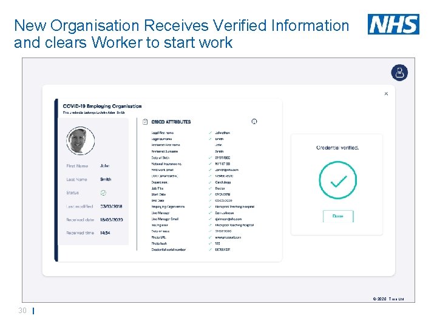Click the checkmark beside Credential serial number
This screenshot has width=437, height=327.
[210, 249]
